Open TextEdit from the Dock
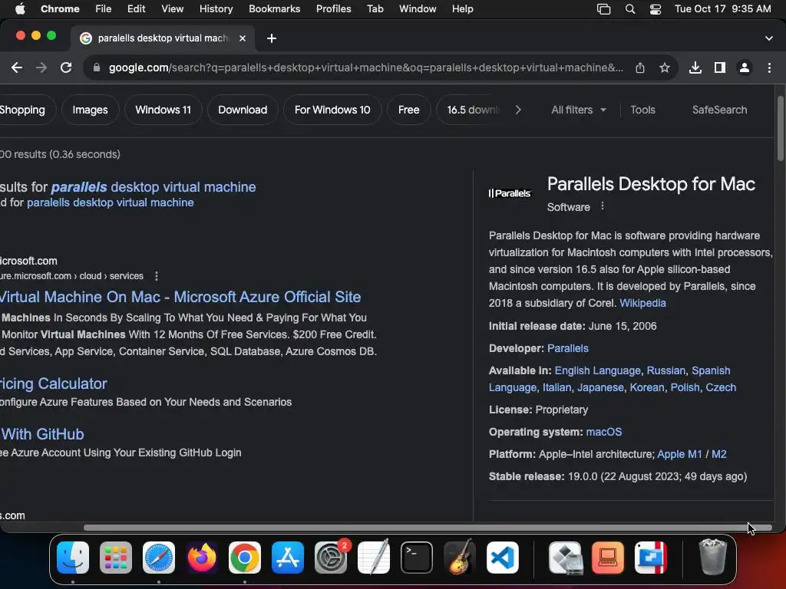786x589 pixels. 374,557
